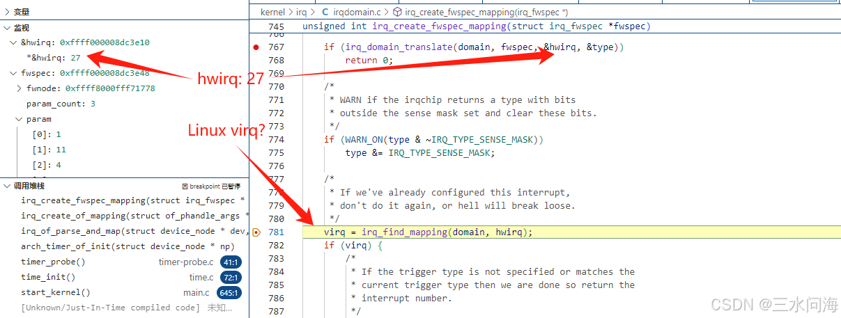Screen dimensions: 841x318
Task: Click the fwnode address value 0xffff8000fff71778
Action: (x=110, y=88)
